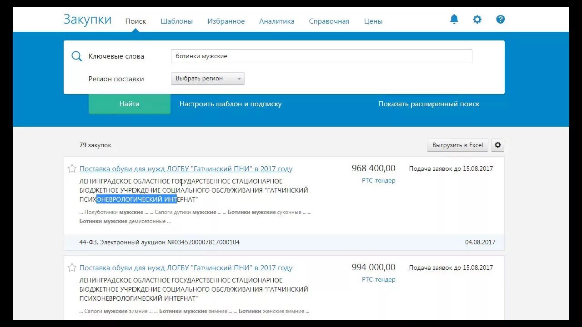Star the 968 400,00 procurement
The image size is (582, 327).
click(x=72, y=169)
